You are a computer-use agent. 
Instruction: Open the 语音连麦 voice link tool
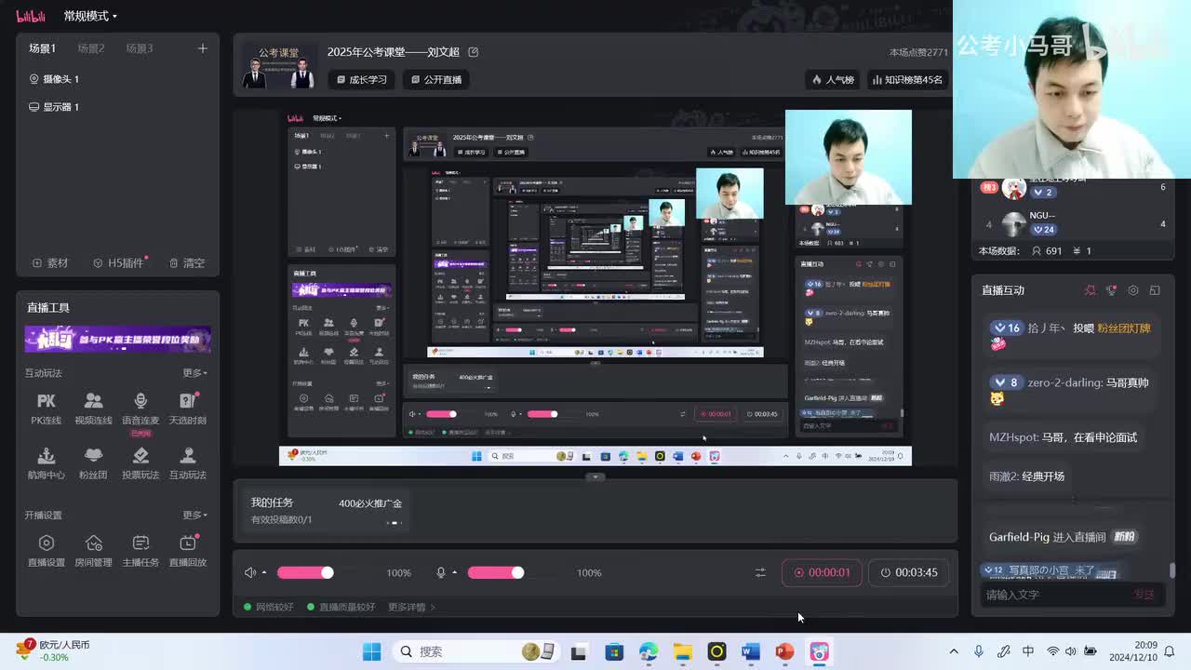tap(141, 409)
